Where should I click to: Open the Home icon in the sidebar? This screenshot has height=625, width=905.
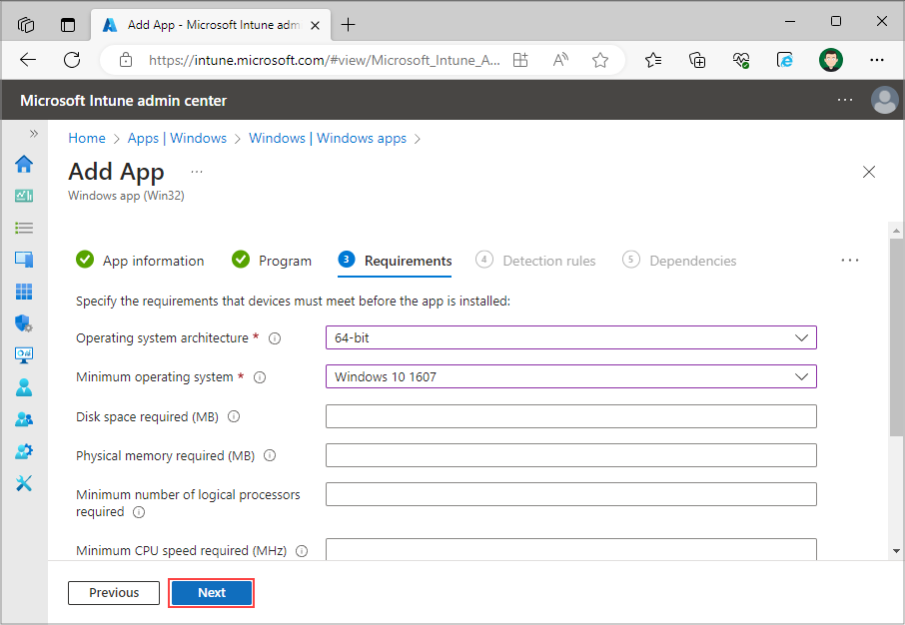click(24, 164)
